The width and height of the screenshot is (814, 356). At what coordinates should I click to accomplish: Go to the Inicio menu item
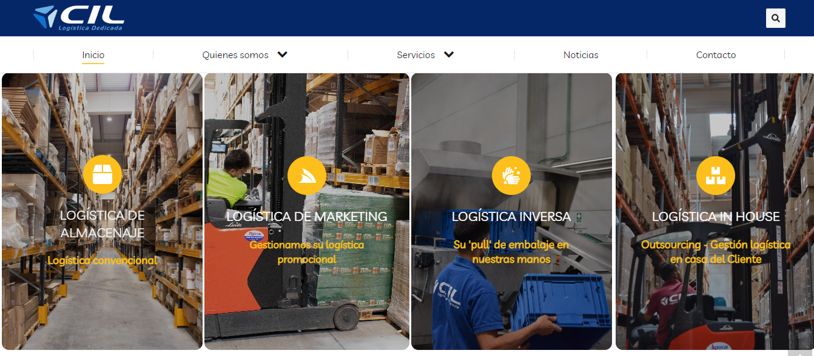[93, 55]
